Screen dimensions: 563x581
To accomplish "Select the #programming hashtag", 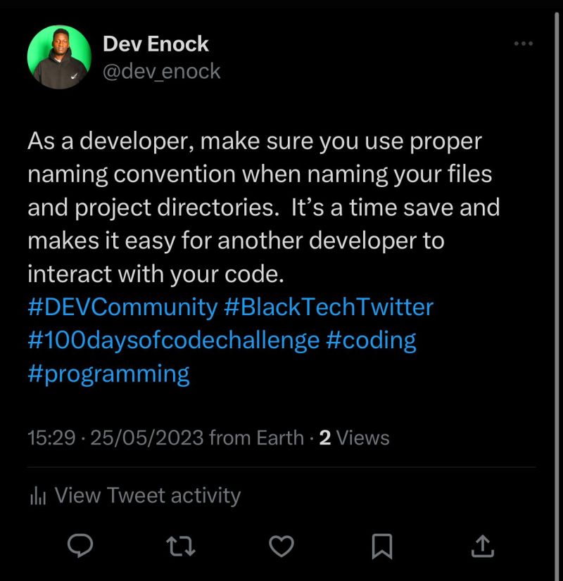I will tap(108, 373).
